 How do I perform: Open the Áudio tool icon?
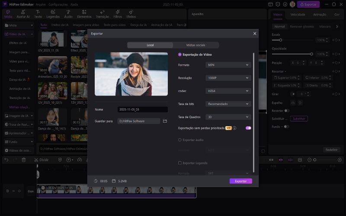(x=68, y=14)
